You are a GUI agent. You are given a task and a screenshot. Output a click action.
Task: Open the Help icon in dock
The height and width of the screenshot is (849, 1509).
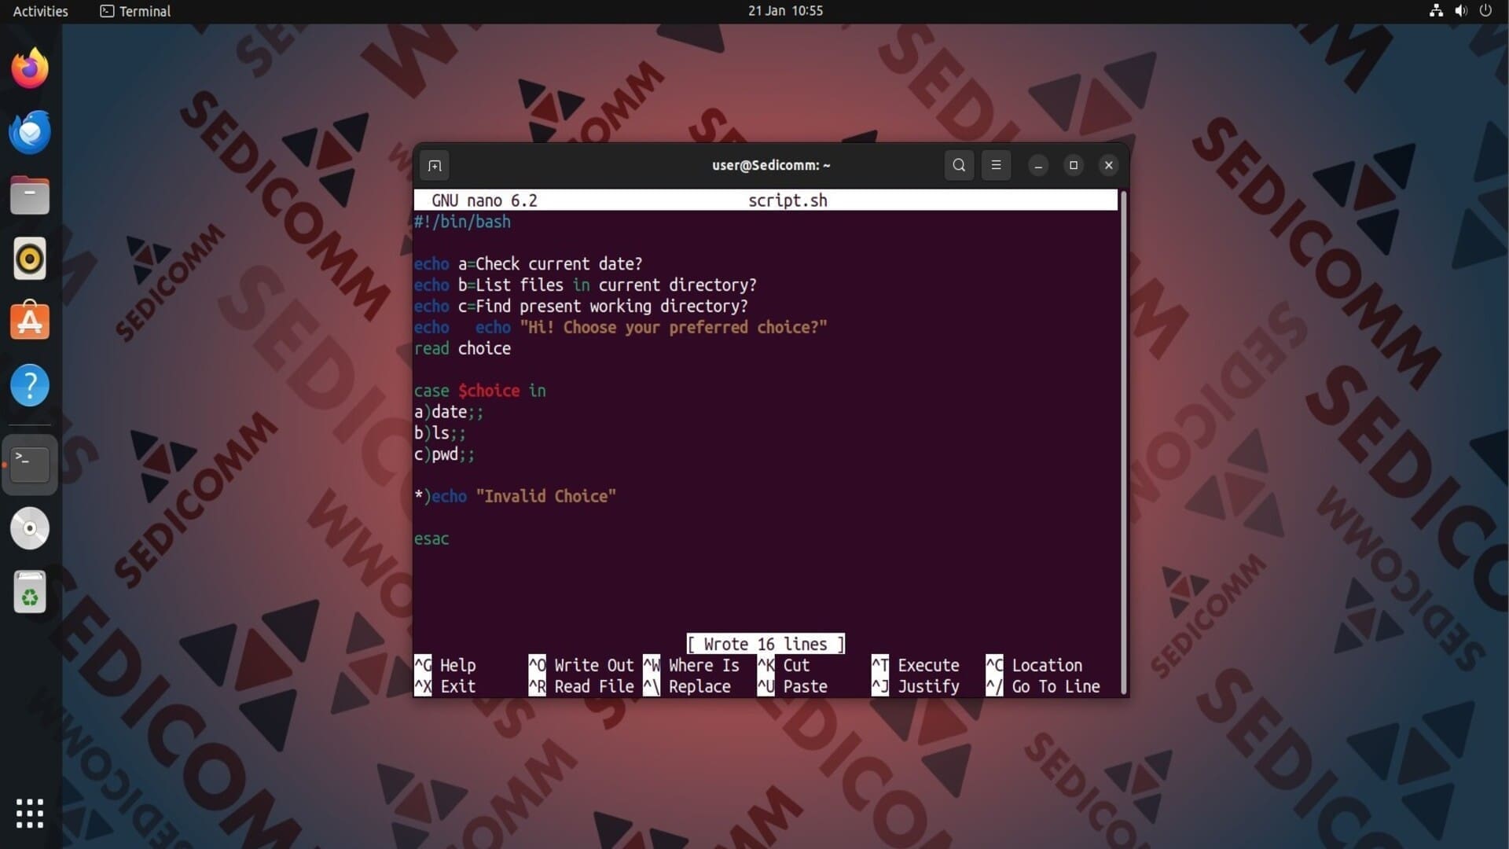coord(30,385)
